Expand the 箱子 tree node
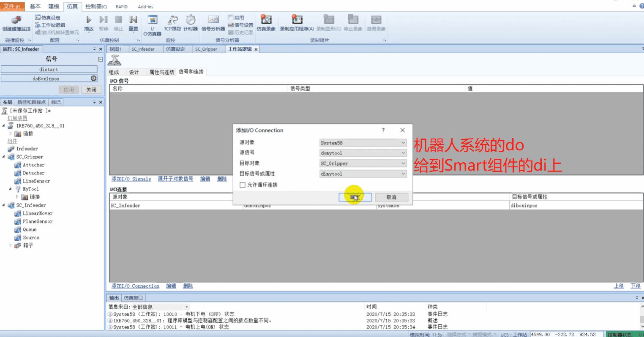 [x=11, y=245]
